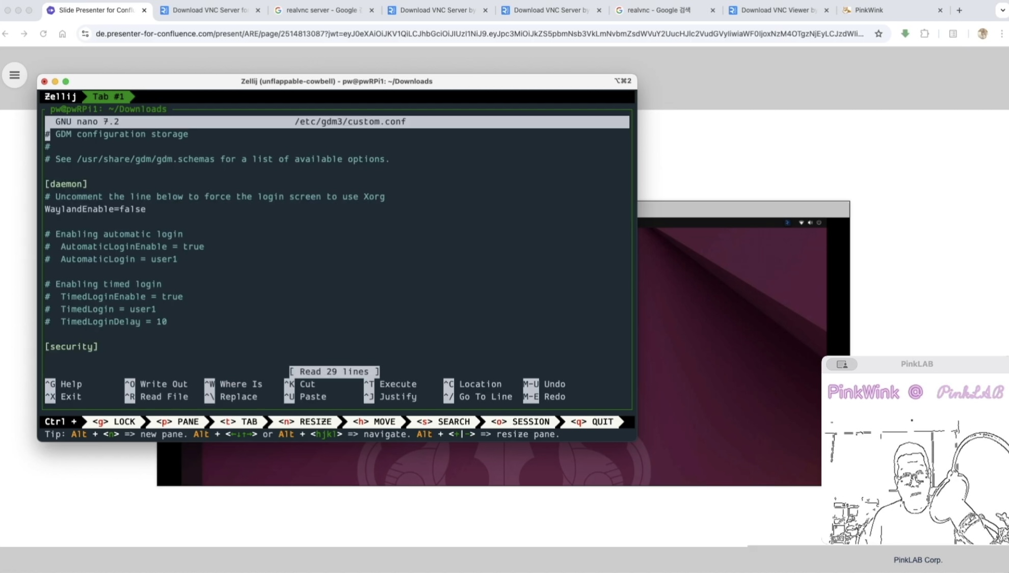Click the green download icon in toolbar
This screenshot has width=1009, height=573.
[905, 34]
